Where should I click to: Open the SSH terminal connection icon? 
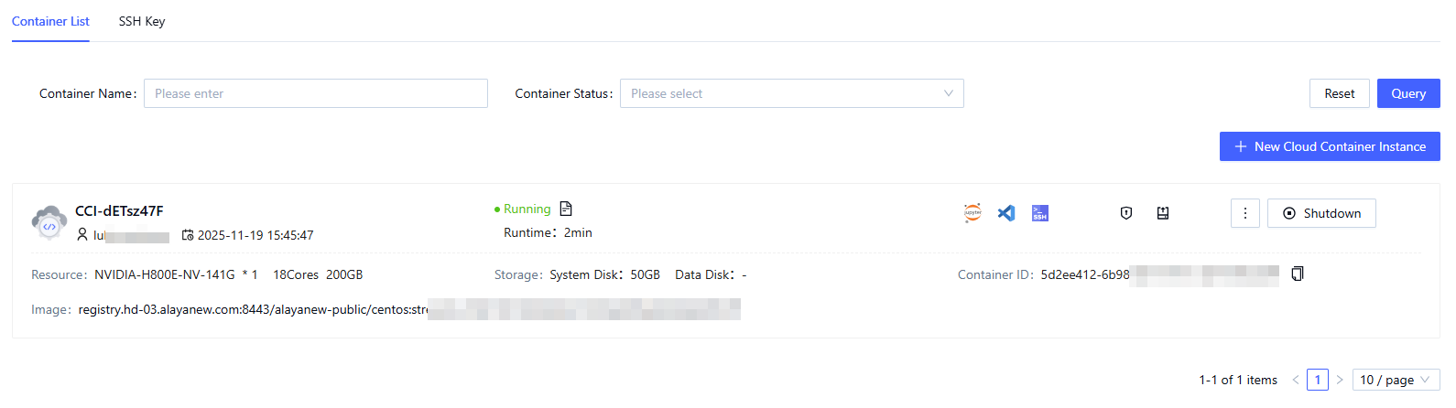click(1040, 213)
